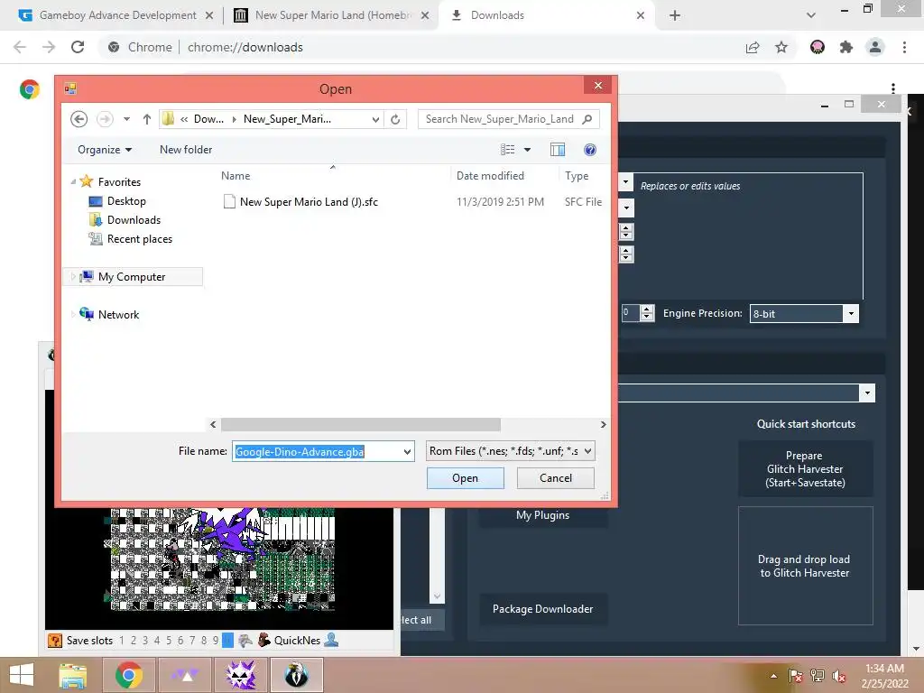
Task: Collapse the Favorites tree group
Action: click(x=73, y=181)
